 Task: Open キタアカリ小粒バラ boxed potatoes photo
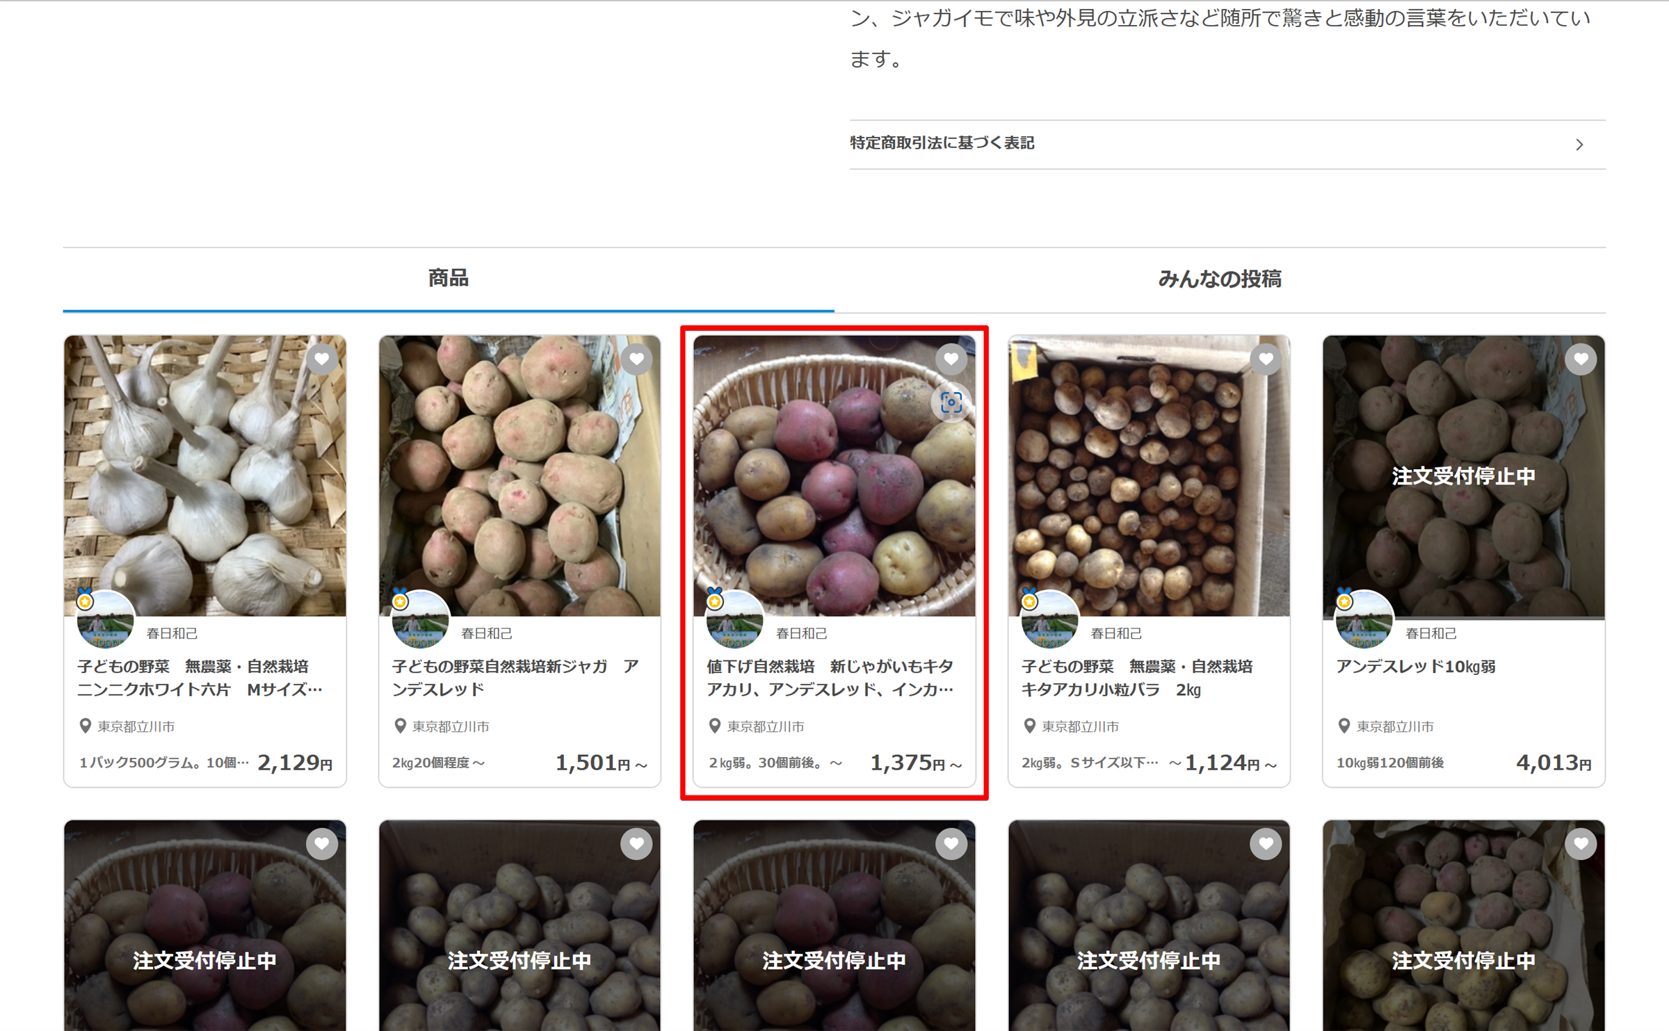click(x=1149, y=476)
